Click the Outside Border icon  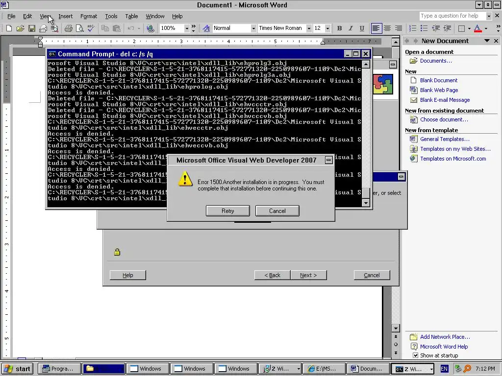(461, 28)
